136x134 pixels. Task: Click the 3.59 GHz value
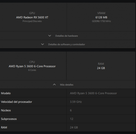76,102
